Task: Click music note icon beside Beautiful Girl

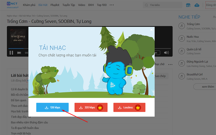Action: (181, 76)
